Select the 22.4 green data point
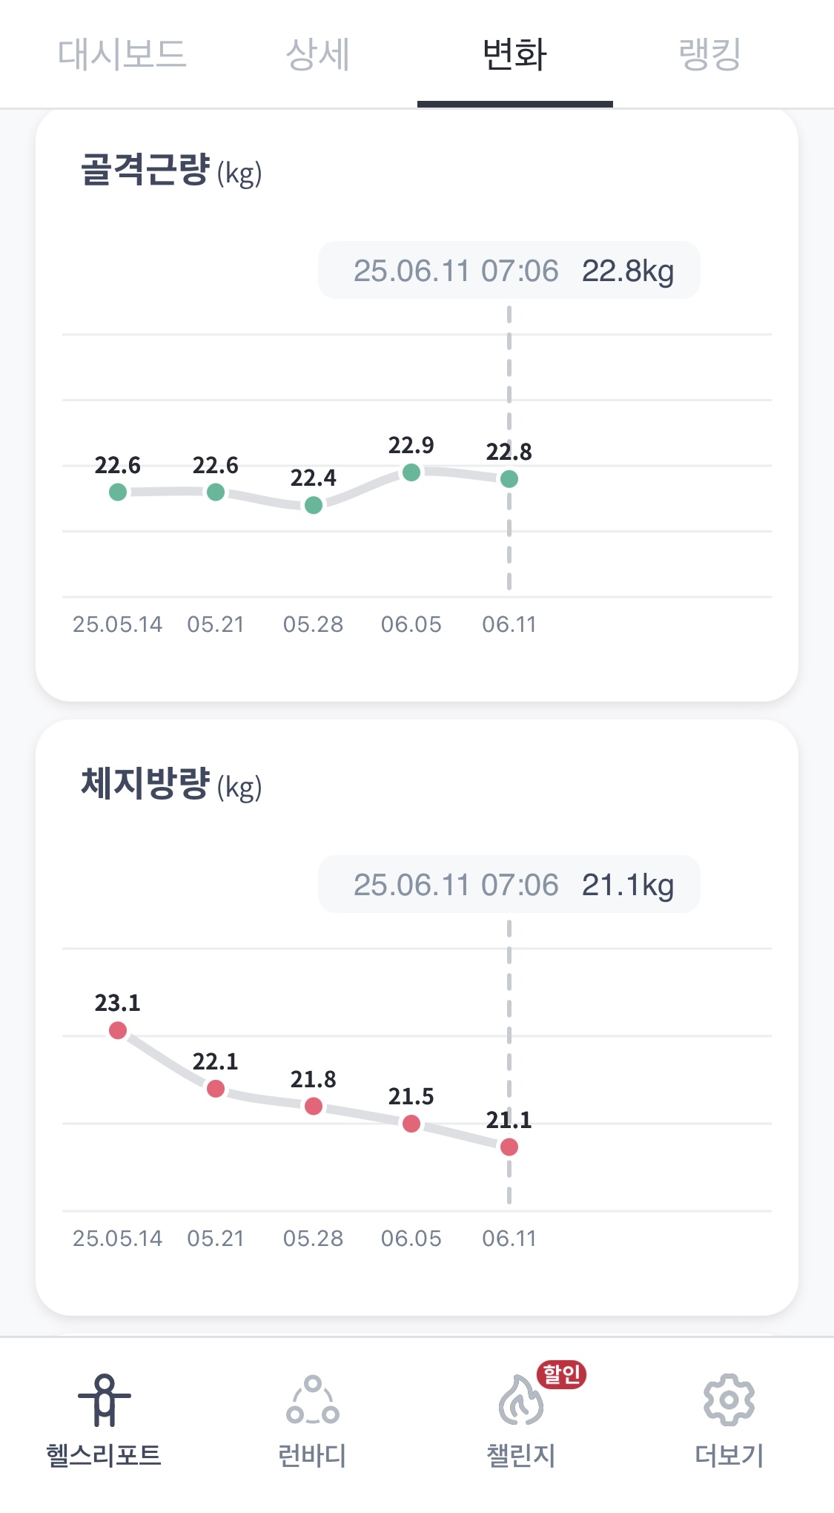Screen dimensions: 834x1513 pyautogui.click(x=314, y=505)
